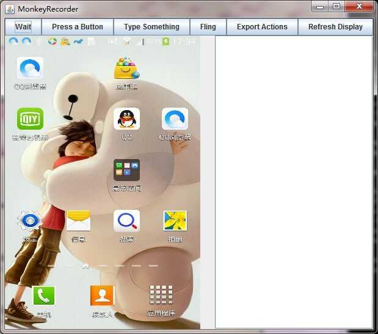
Task: Launch the yellow basket app-store icon
Action: pos(127,68)
